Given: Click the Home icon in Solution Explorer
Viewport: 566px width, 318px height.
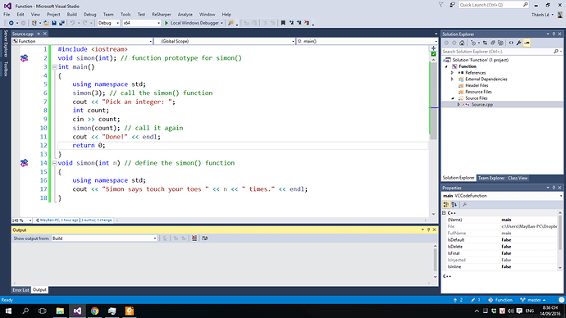Looking at the screenshot, I should (462, 43).
